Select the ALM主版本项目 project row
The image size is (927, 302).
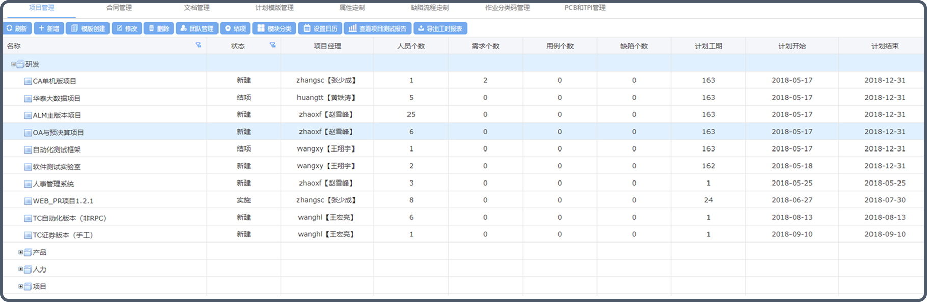57,115
